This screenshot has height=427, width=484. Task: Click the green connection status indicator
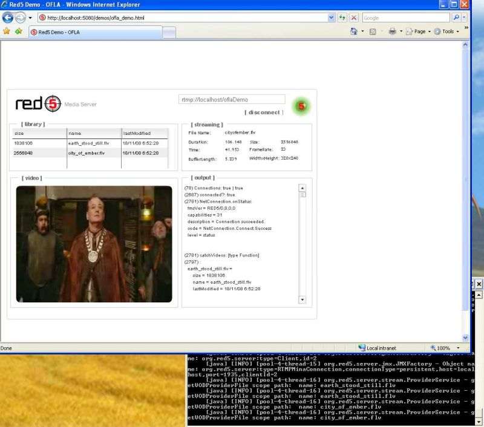tap(301, 106)
